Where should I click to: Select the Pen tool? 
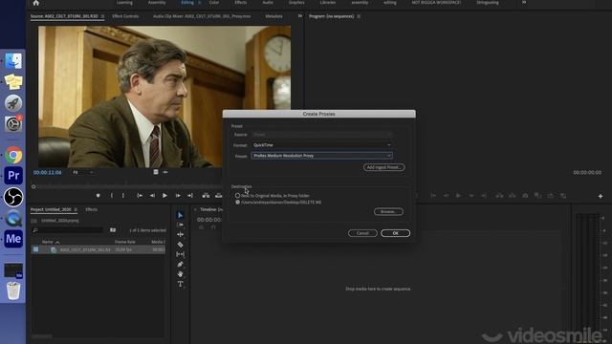180,265
